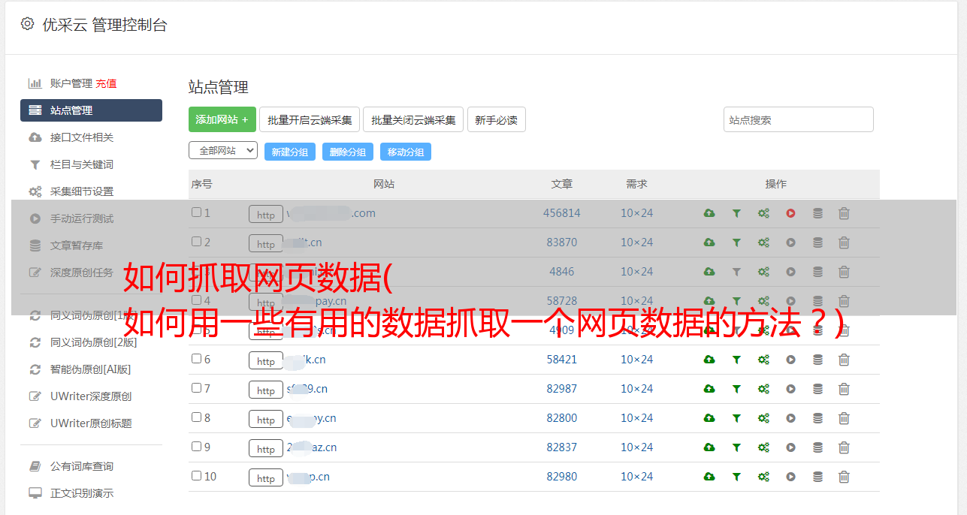Click the play icon for site 7

pos(790,389)
